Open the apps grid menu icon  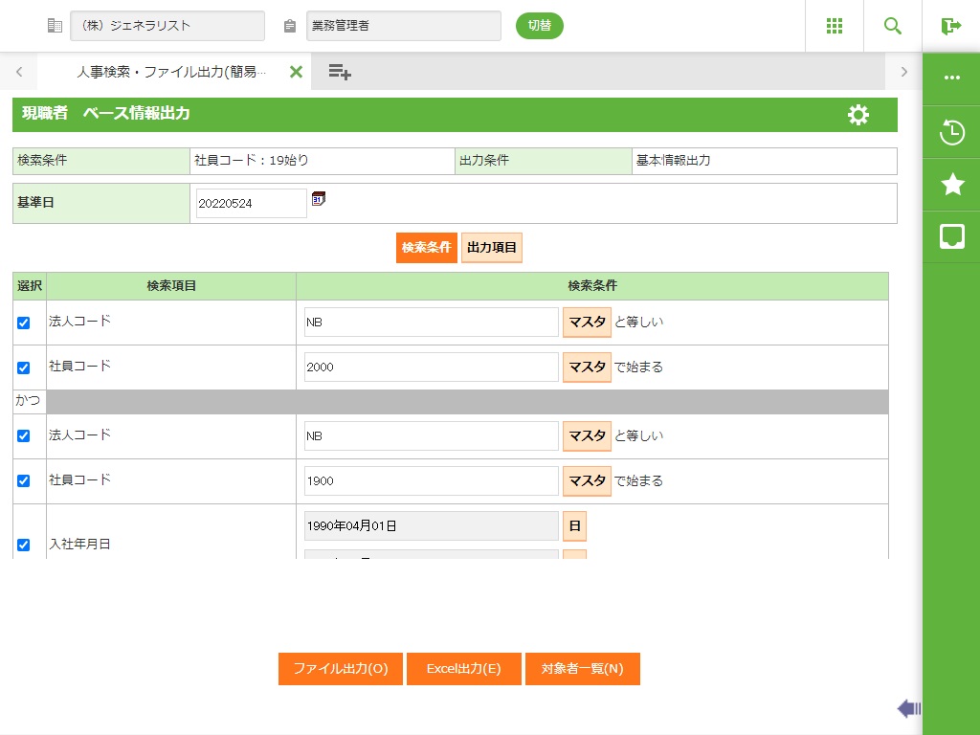coord(834,26)
